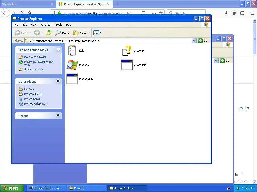Click Go button in ProcessExplorer address bar
The height and width of the screenshot is (192, 257).
tap(203, 41)
